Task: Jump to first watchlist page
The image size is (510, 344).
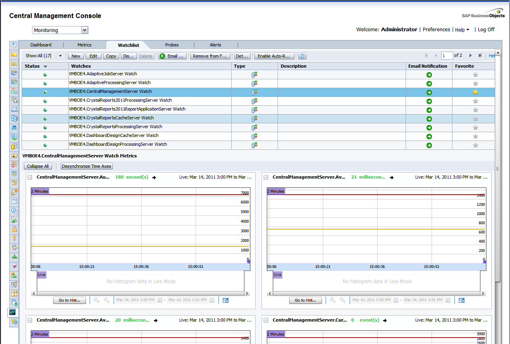Action: (x=426, y=56)
